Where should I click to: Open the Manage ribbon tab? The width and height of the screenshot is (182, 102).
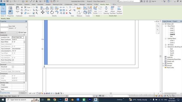click(82, 5)
